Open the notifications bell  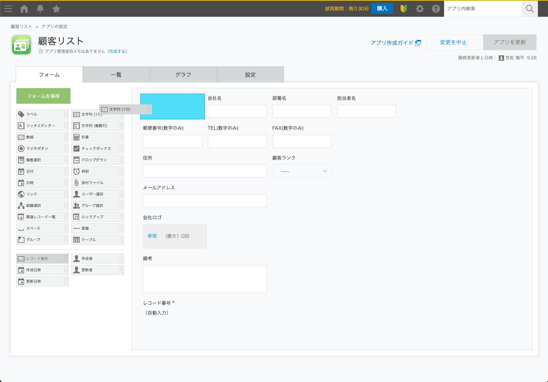[x=40, y=9]
